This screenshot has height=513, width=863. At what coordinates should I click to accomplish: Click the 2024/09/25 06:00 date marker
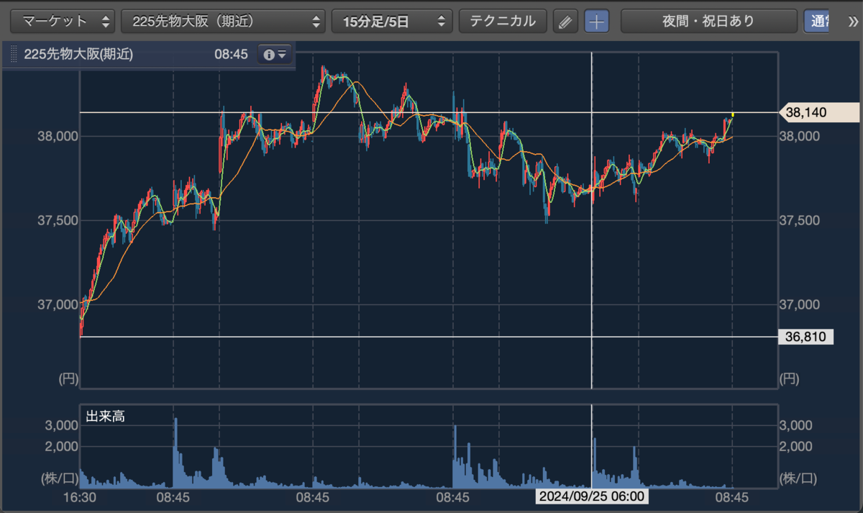[591, 496]
